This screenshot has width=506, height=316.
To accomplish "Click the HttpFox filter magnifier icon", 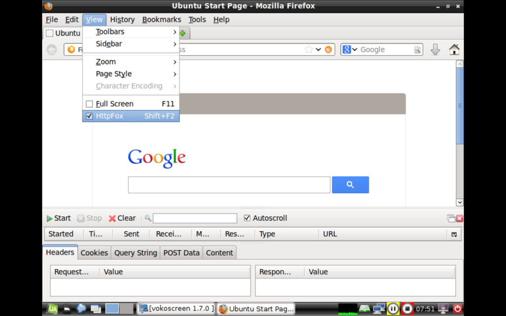I will pyautogui.click(x=148, y=218).
